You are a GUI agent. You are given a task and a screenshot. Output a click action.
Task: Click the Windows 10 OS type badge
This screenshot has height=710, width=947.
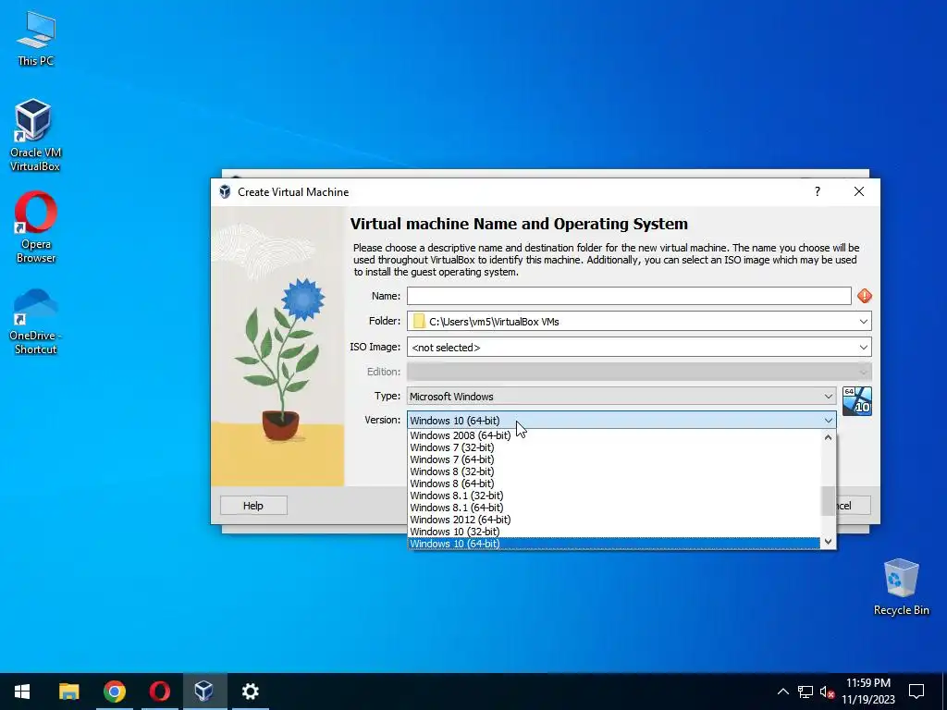pyautogui.click(x=857, y=401)
